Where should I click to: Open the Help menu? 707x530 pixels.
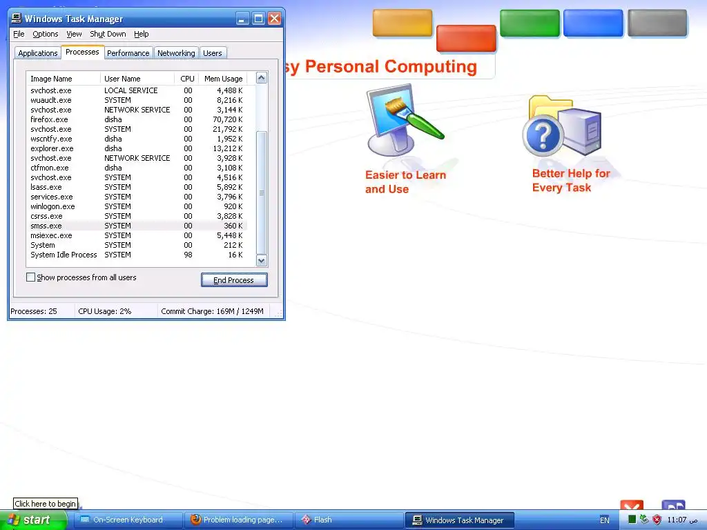141,35
